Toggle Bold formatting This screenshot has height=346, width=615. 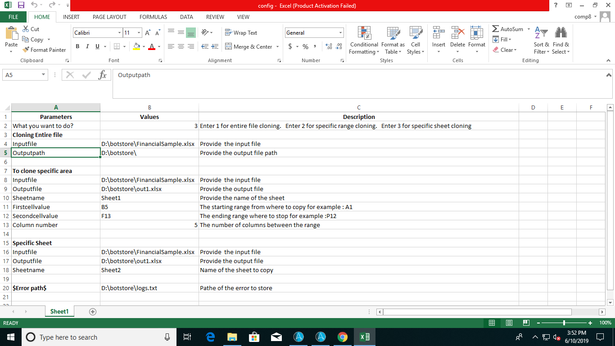[77, 46]
